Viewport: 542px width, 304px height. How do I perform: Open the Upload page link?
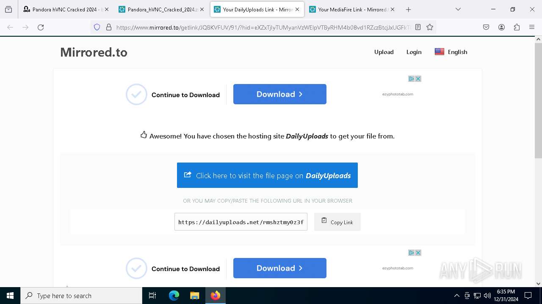384,52
